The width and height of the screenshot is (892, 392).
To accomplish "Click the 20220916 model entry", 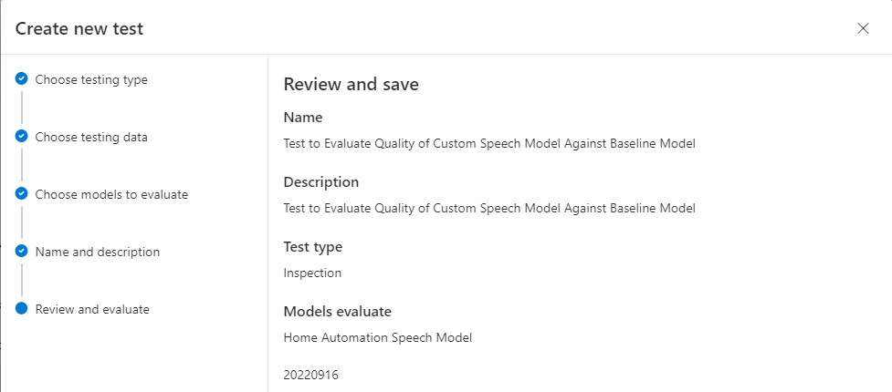I will click(x=310, y=375).
